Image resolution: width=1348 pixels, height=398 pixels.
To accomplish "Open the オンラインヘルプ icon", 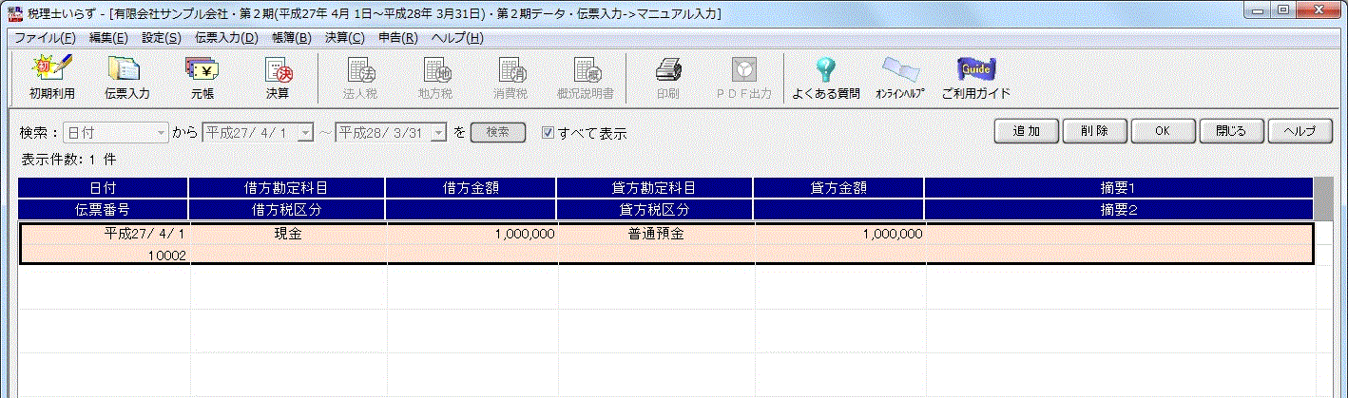I will (899, 77).
